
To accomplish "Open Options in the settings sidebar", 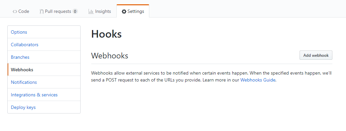I will coord(44,32).
